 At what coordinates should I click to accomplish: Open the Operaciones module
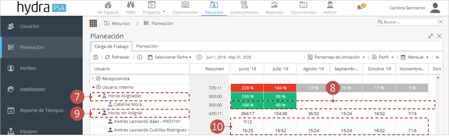[x=185, y=5]
